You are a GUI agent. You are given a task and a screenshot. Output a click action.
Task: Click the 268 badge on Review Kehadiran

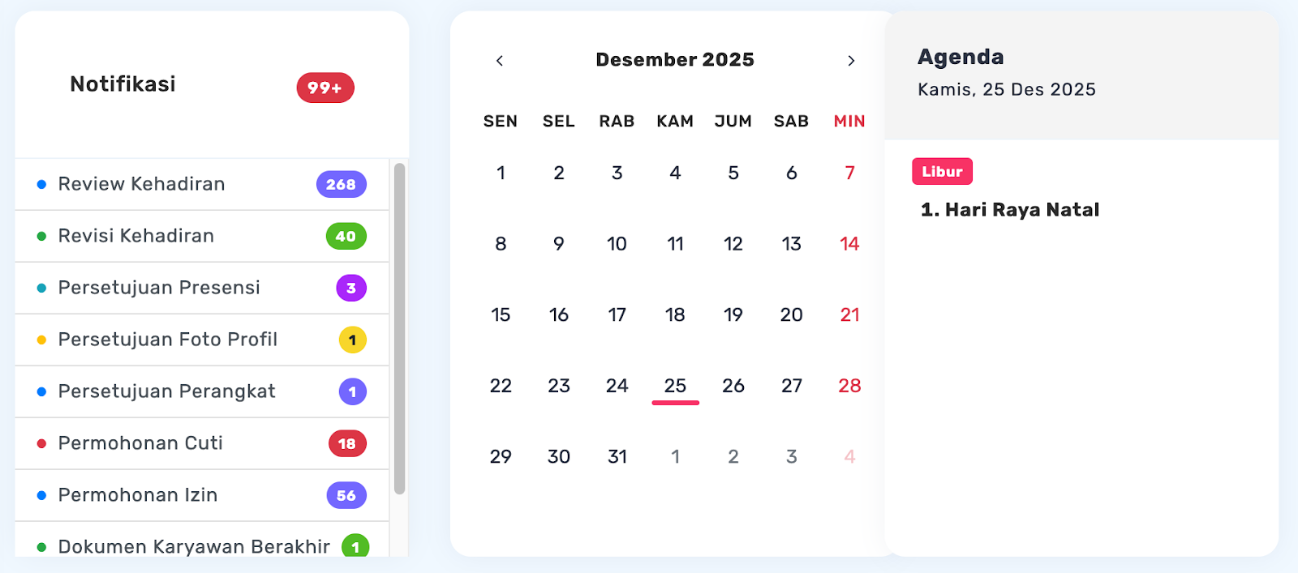(x=341, y=185)
